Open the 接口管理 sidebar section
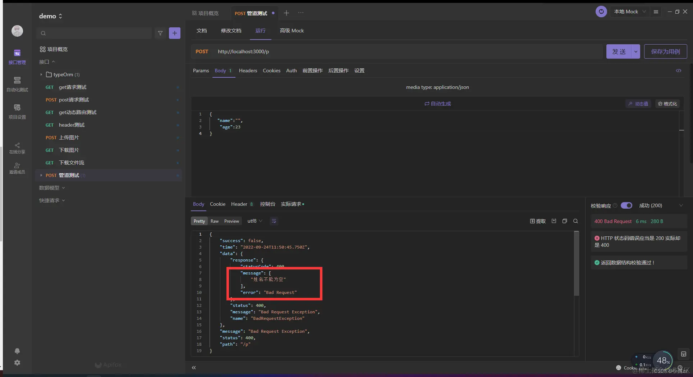 (x=17, y=57)
